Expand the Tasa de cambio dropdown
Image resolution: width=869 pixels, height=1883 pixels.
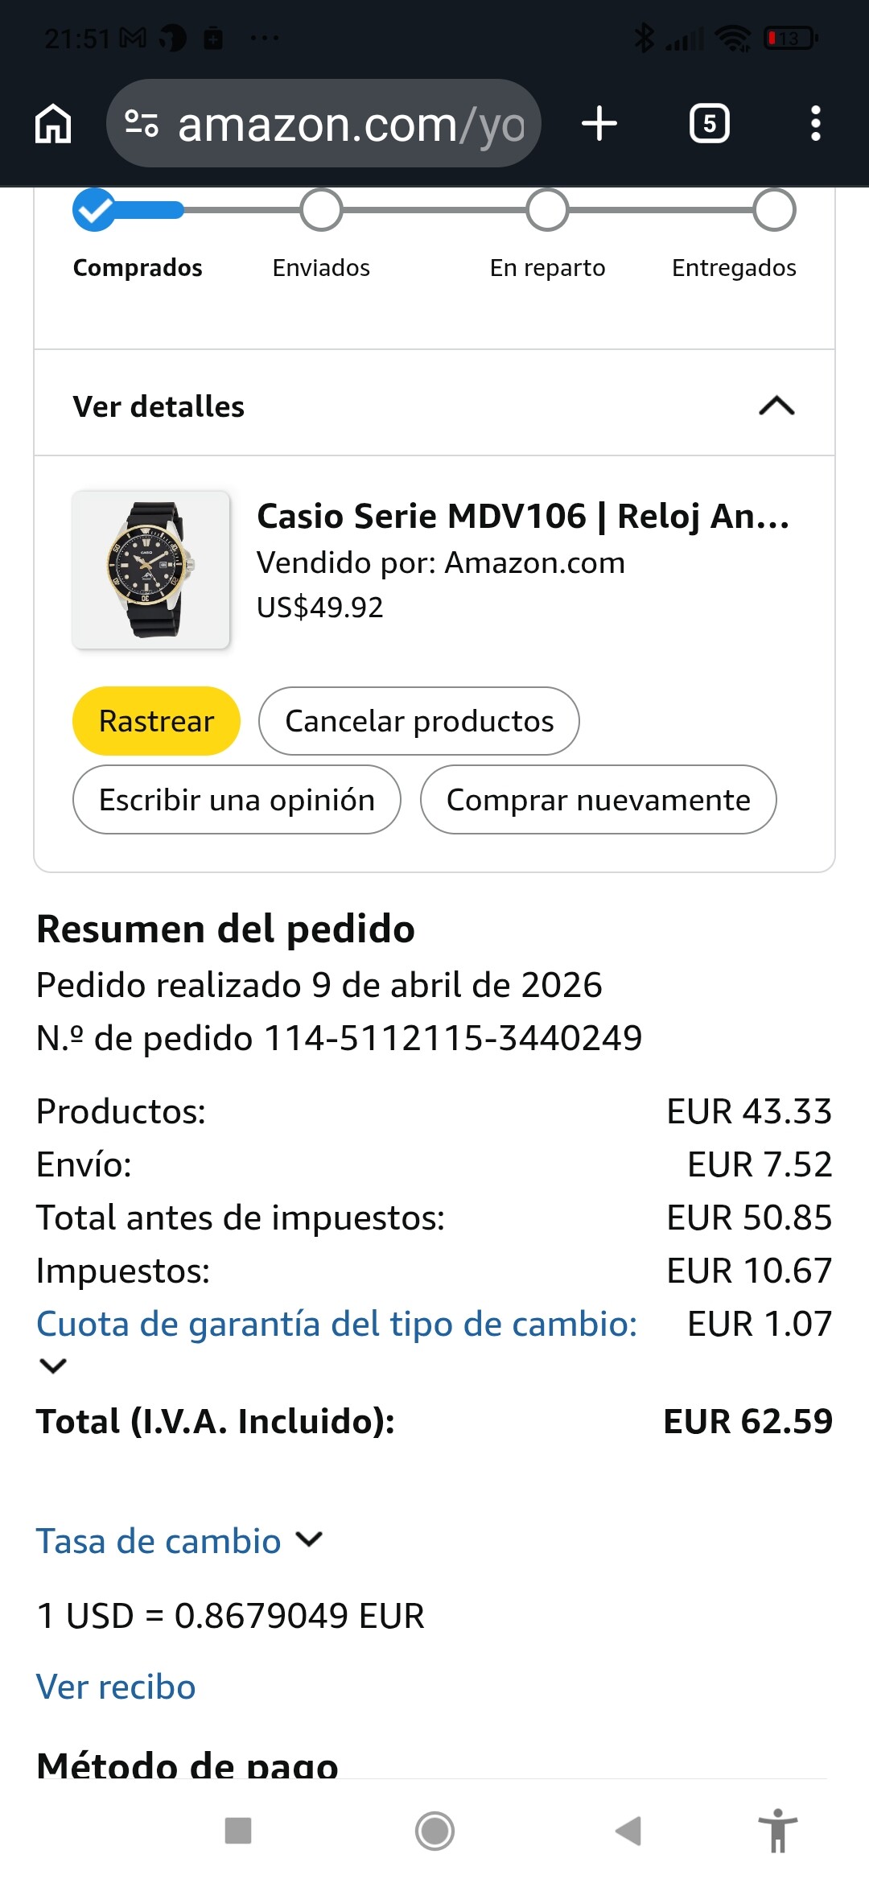pyautogui.click(x=309, y=1540)
